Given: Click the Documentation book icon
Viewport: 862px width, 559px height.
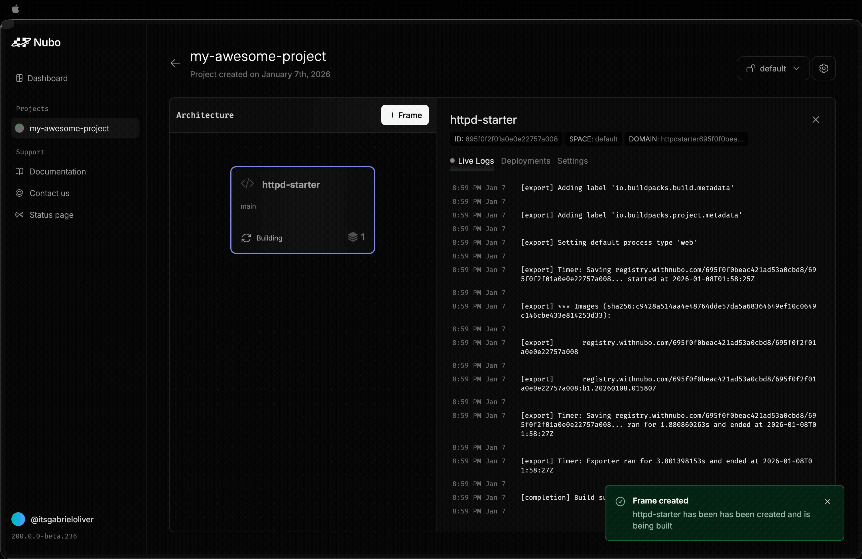Looking at the screenshot, I should click(x=20, y=171).
